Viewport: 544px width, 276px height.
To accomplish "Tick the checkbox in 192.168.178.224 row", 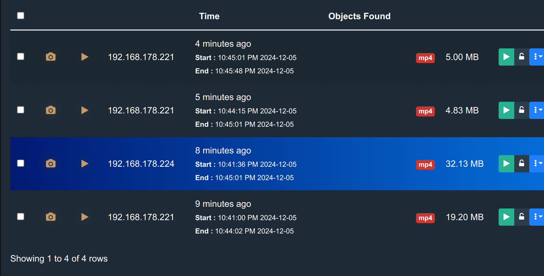I will (21, 163).
